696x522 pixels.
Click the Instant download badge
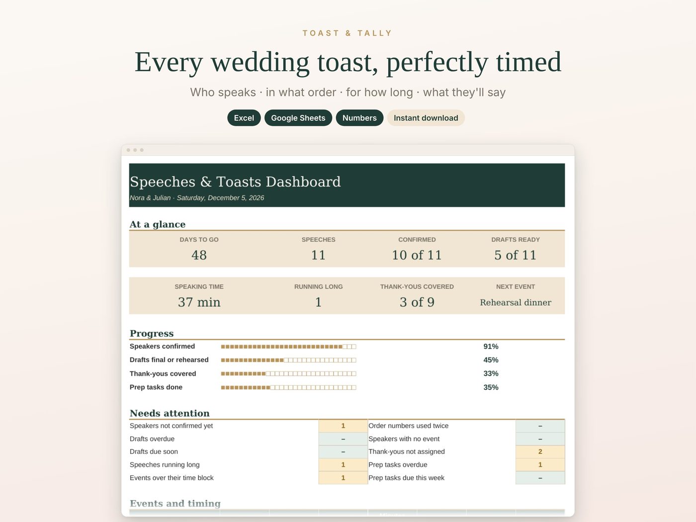(x=426, y=118)
